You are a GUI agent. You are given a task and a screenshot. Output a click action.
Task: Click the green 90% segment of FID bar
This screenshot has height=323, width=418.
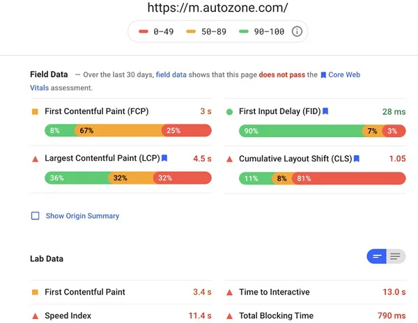[x=300, y=131]
